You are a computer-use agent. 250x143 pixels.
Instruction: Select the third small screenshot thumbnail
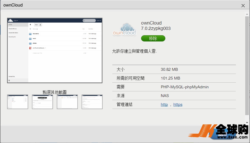click(67, 102)
